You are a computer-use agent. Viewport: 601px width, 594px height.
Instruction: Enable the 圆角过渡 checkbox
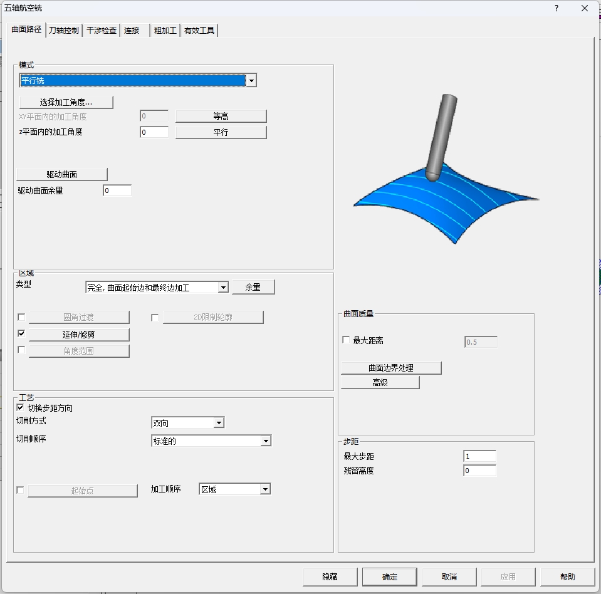[x=21, y=317]
